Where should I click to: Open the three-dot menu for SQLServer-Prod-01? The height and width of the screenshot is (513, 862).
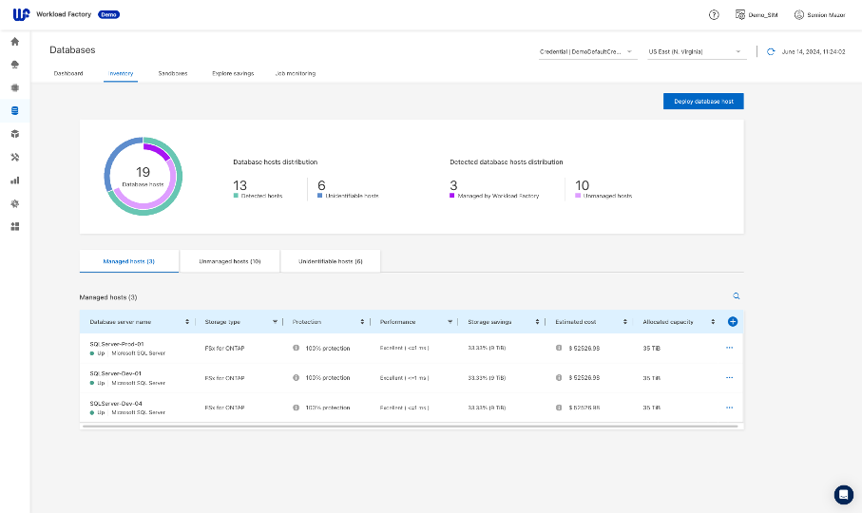pos(730,349)
